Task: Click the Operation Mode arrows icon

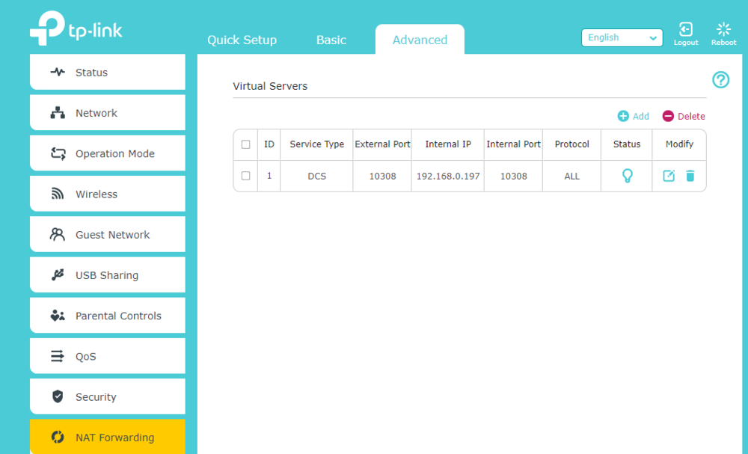Action: point(58,153)
